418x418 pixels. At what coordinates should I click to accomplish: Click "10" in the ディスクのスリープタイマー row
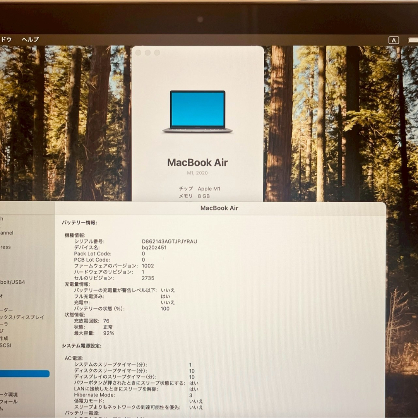click(x=192, y=371)
